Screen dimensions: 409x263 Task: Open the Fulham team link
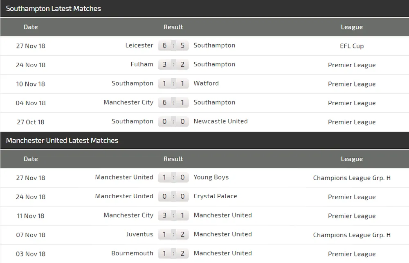[142, 64]
